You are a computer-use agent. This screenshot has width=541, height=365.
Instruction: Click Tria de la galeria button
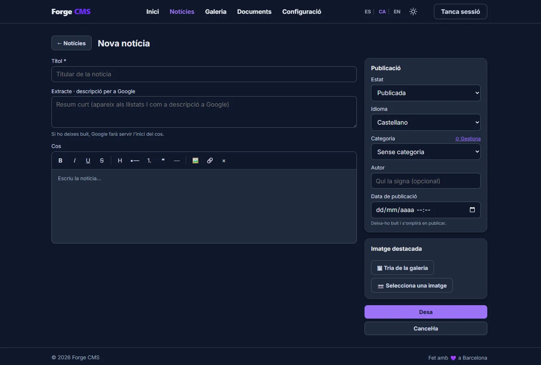(x=402, y=268)
